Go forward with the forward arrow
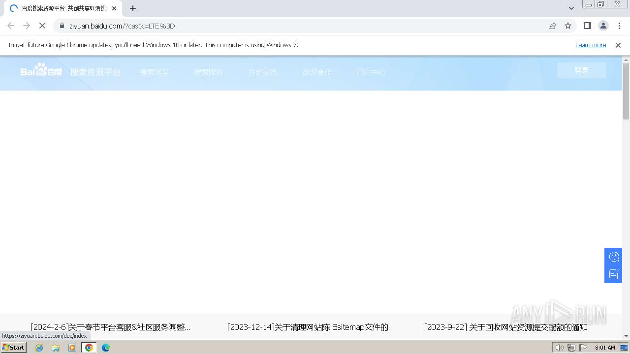 point(27,26)
